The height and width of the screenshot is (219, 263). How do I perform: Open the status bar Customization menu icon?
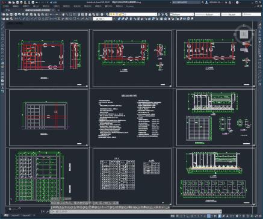[260, 216]
